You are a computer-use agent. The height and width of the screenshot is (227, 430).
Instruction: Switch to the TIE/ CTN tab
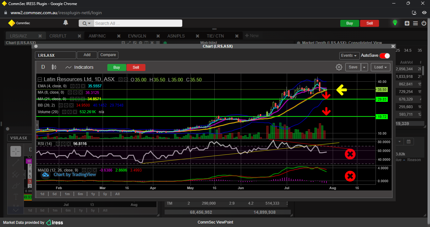215,36
